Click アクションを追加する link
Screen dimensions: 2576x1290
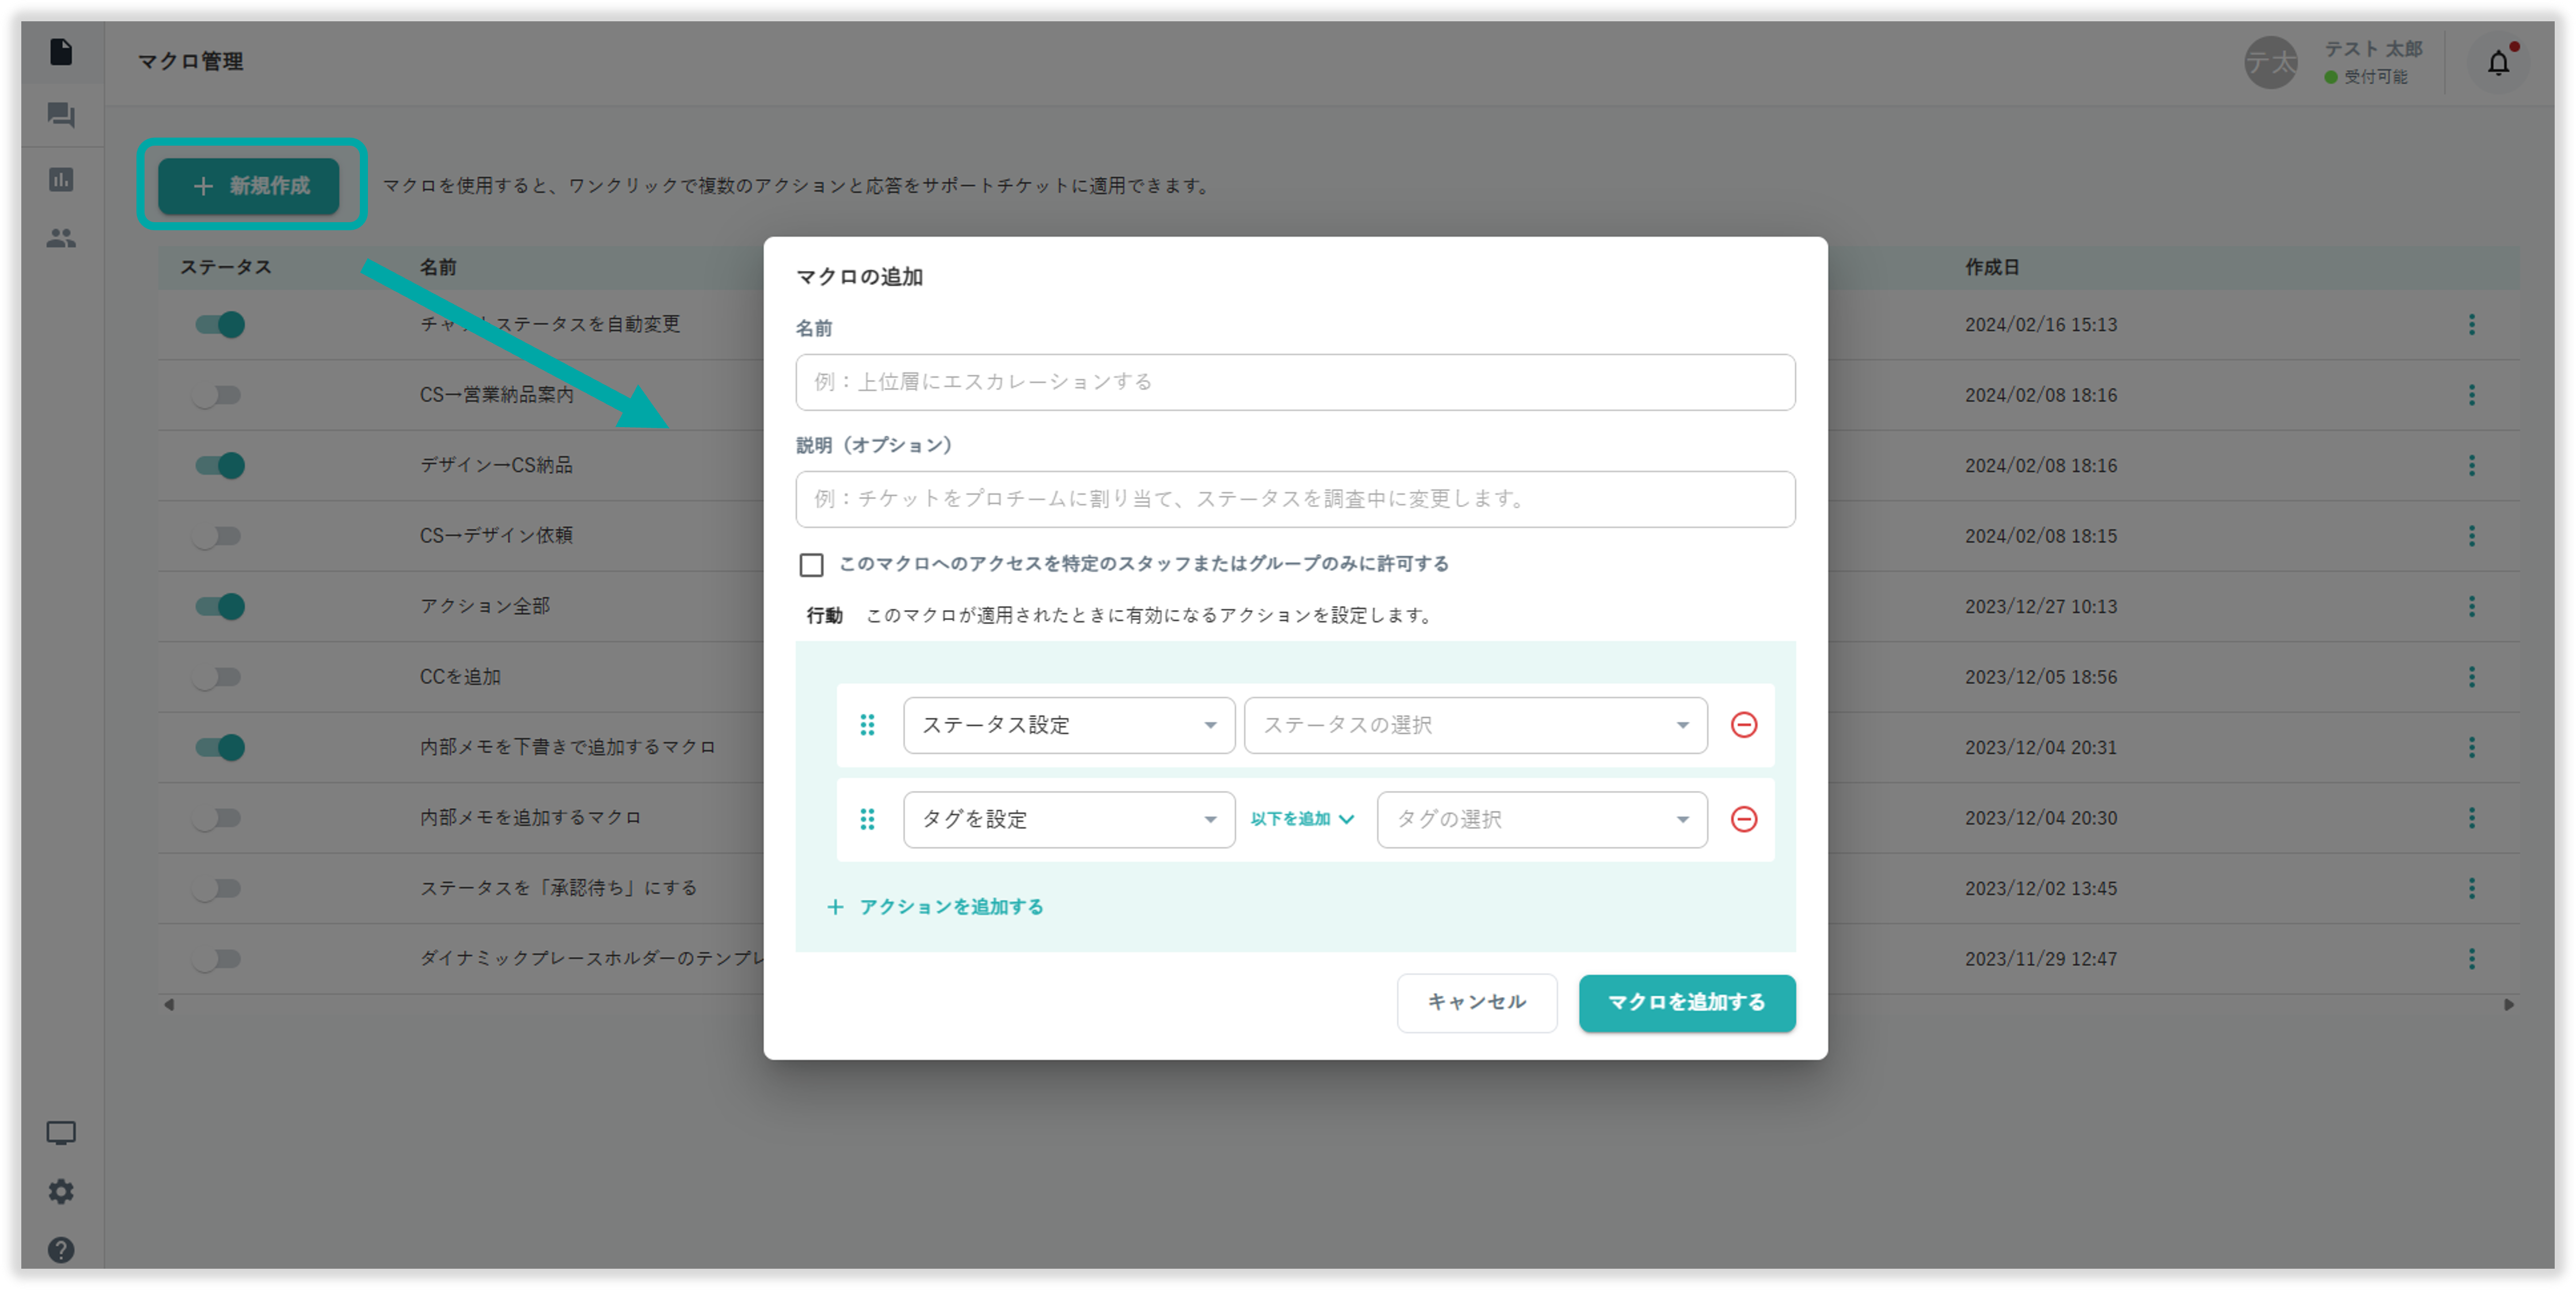936,907
